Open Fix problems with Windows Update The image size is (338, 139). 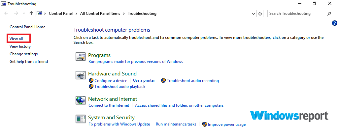[119, 124]
